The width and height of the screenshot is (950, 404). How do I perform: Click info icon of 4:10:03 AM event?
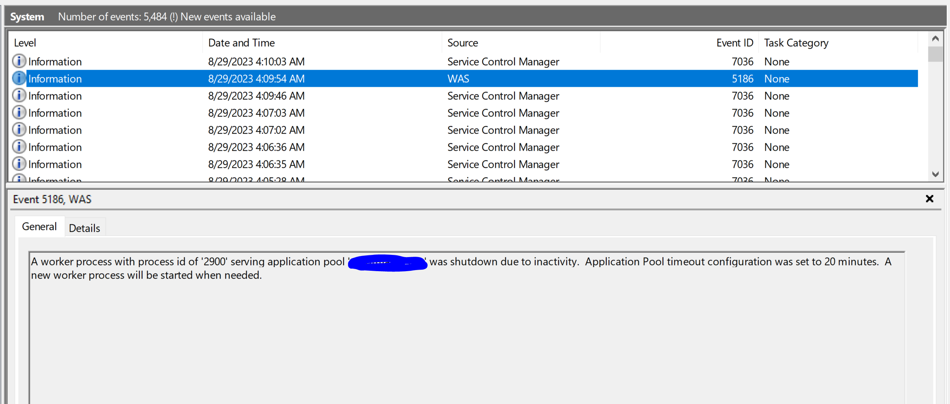pyautogui.click(x=19, y=61)
